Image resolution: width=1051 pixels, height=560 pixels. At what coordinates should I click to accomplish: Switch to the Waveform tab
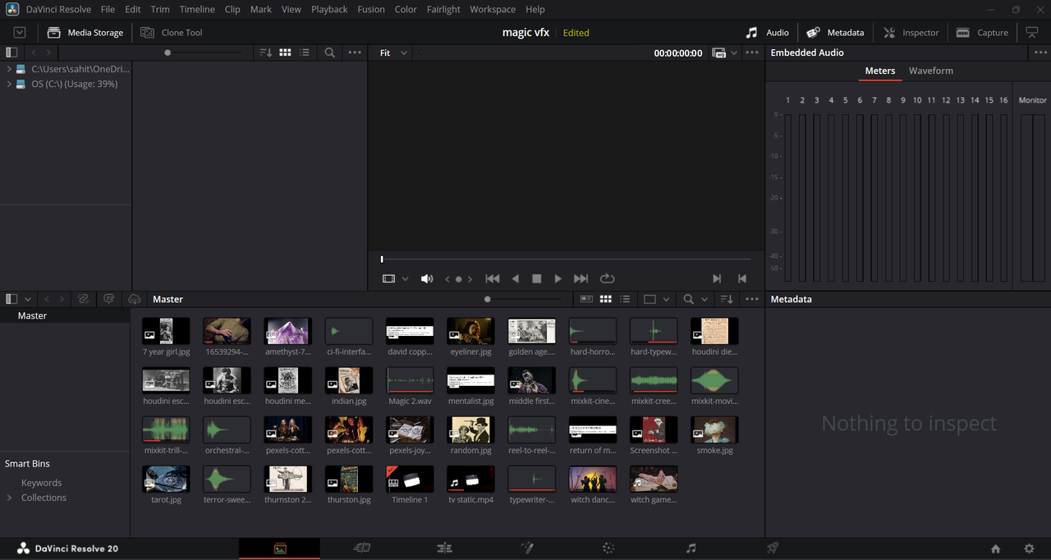(x=931, y=71)
